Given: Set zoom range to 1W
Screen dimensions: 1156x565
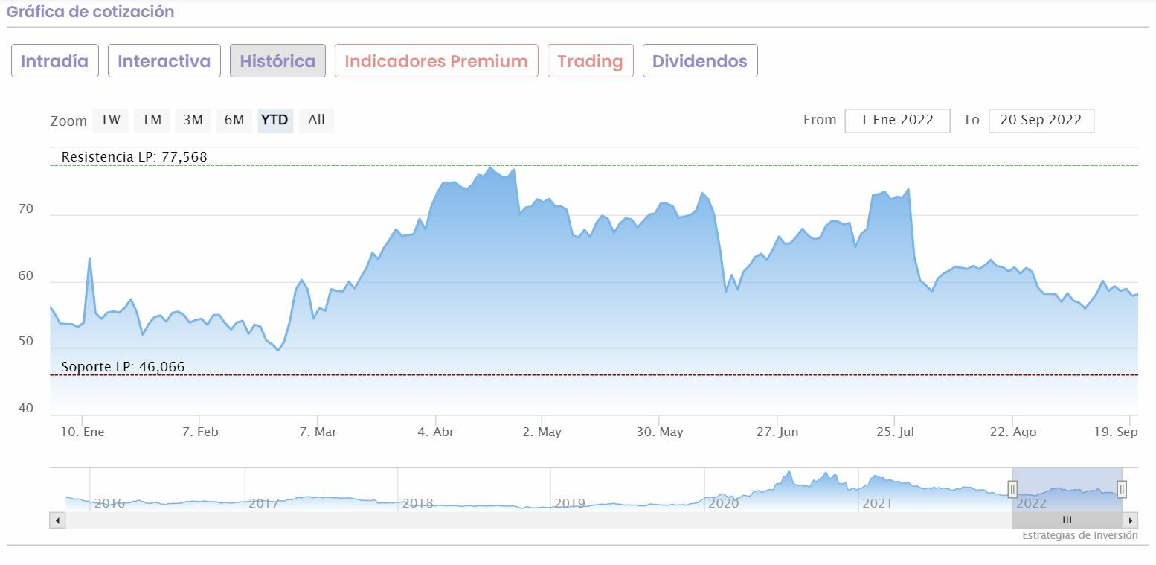Looking at the screenshot, I should coord(111,120).
